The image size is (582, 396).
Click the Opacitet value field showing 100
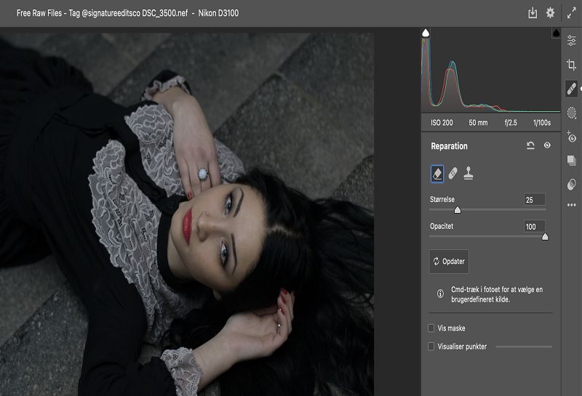(x=535, y=226)
